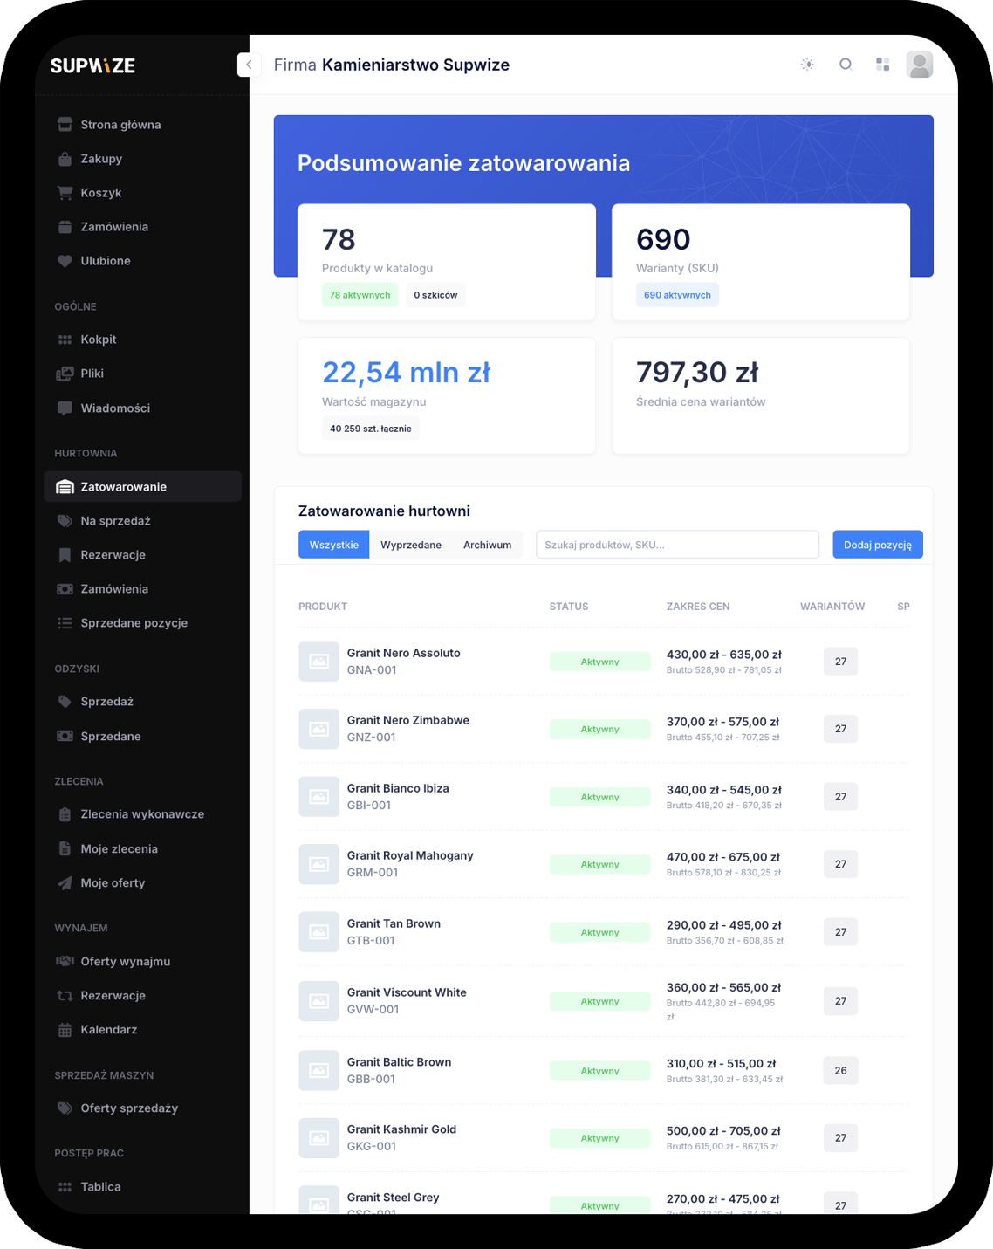
Task: Click the circle status icon in header
Action: (845, 65)
